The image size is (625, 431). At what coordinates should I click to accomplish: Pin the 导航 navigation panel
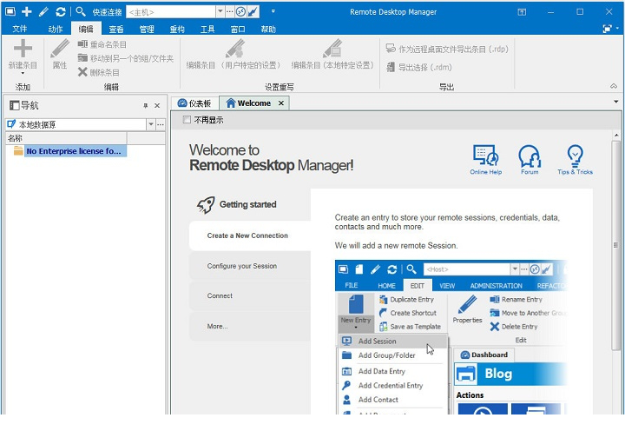pyautogui.click(x=146, y=106)
